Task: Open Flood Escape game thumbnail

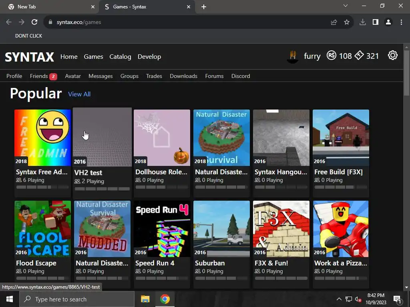Action: 42,229
